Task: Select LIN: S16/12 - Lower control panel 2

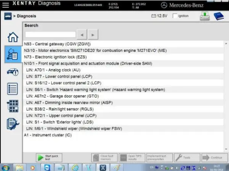Action: 123,83
